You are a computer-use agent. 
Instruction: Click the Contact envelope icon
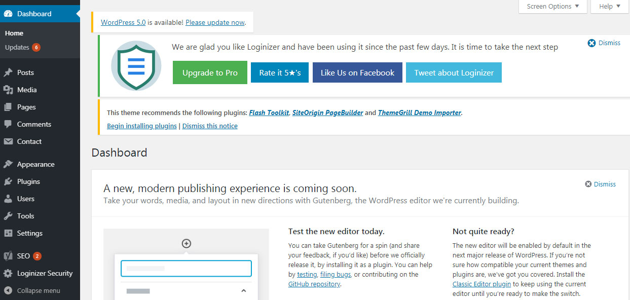pos(8,141)
